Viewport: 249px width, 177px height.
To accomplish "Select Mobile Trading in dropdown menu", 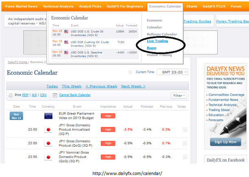I will click(x=159, y=55).
